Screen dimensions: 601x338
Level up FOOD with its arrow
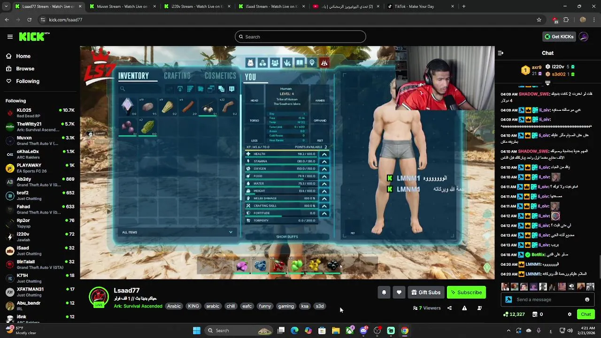pyautogui.click(x=324, y=177)
